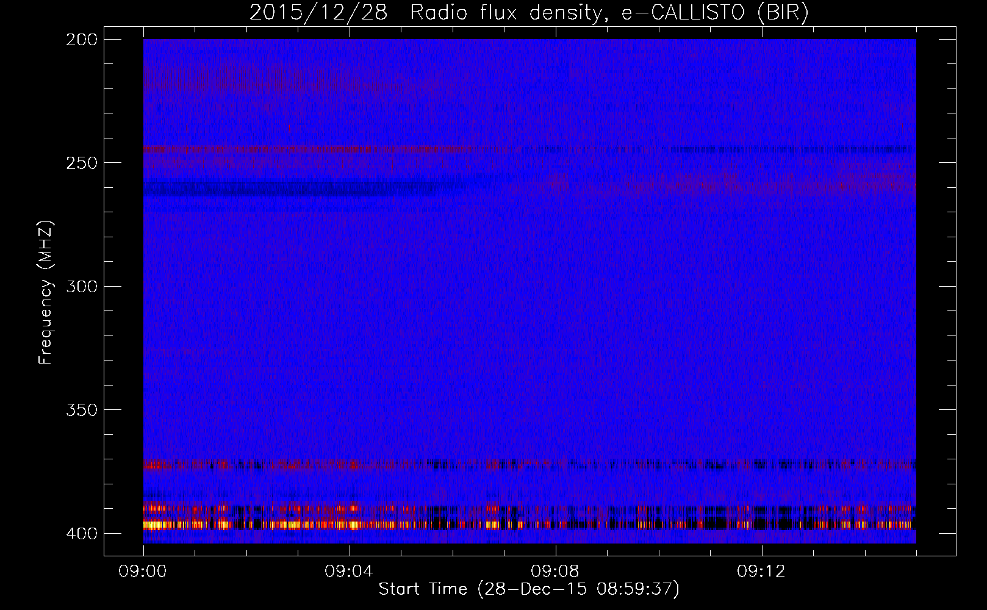Screen dimensions: 987x610
Task: Select the 300 frequency tick label
Action: (81, 286)
